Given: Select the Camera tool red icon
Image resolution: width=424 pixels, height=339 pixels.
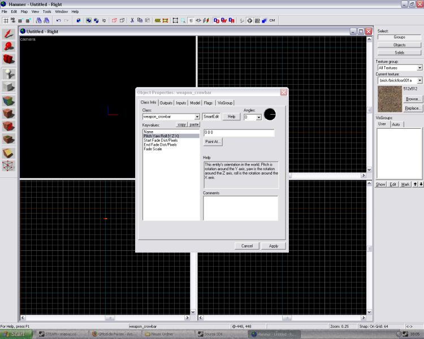Looking at the screenshot, I should click(x=9, y=59).
